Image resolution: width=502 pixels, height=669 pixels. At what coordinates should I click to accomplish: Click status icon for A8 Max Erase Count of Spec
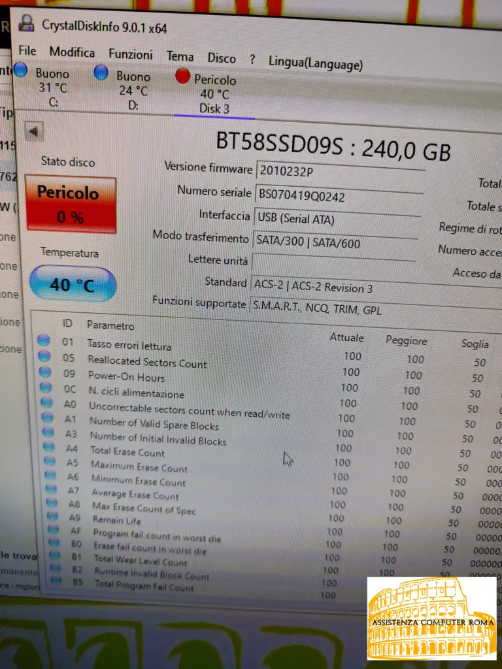[x=52, y=502]
